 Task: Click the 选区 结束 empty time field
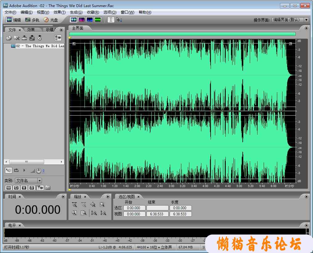point(158,208)
